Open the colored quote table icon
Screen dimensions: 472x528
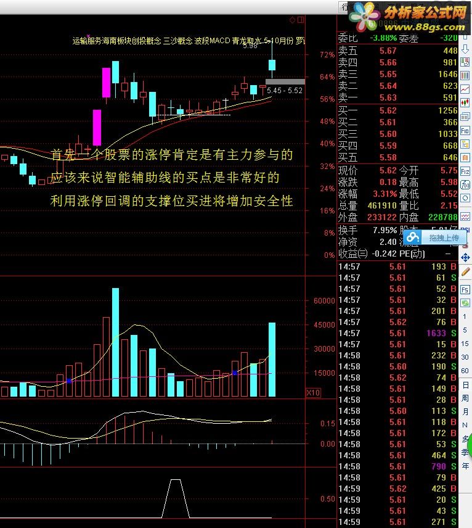pos(465,75)
